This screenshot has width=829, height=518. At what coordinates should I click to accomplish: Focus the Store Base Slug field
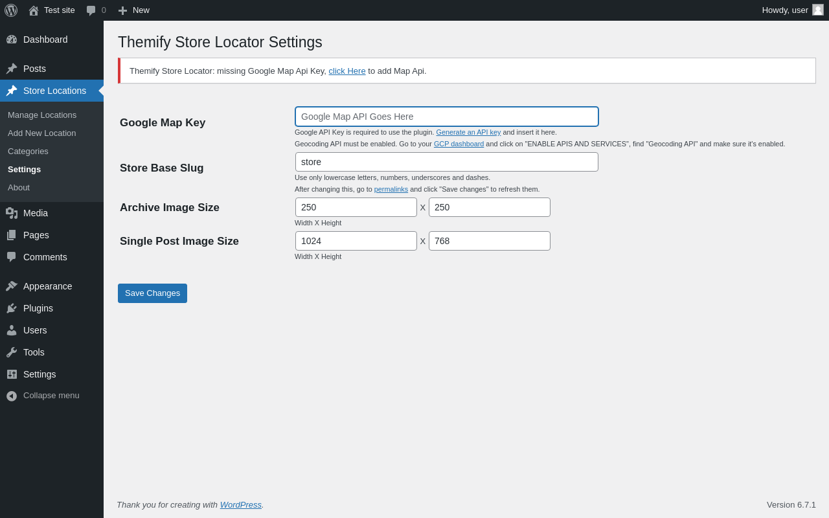point(447,162)
